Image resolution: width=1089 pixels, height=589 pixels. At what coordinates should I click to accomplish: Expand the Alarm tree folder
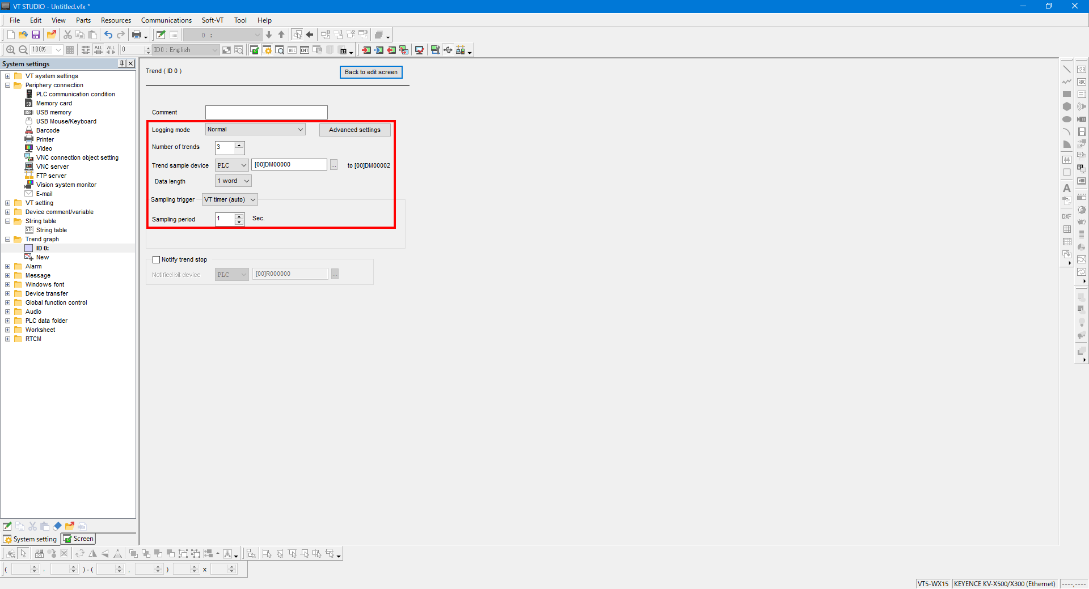coord(8,267)
